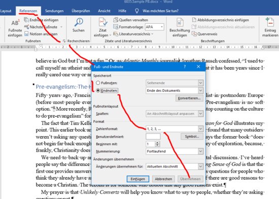Insert a footnote with Fußnote einfügen

click(x=15, y=28)
